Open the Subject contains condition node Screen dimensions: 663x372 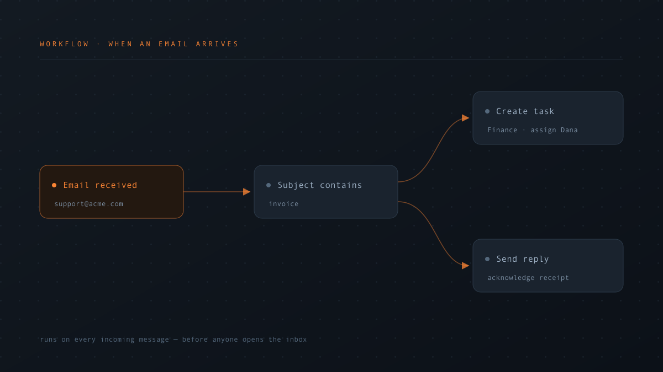point(326,192)
